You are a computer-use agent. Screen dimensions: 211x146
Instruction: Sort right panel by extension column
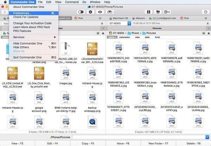(124, 37)
